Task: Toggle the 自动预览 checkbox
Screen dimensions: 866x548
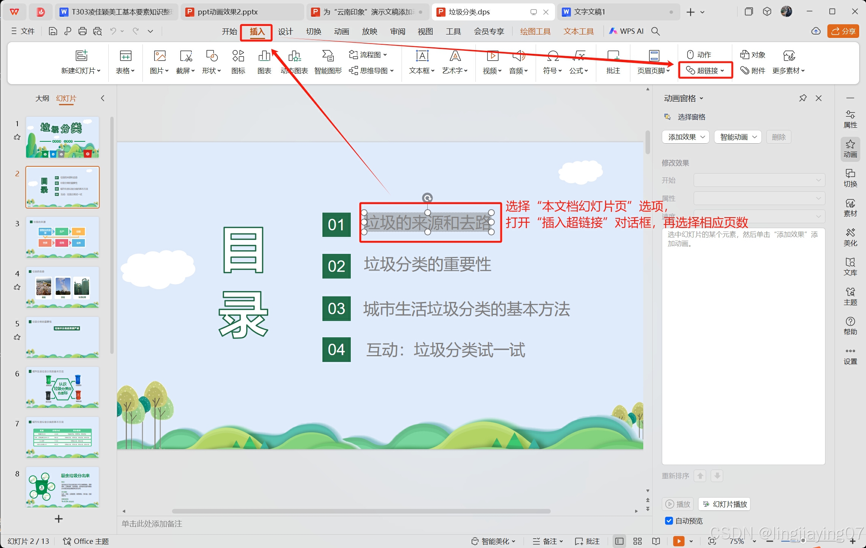Action: point(669,521)
